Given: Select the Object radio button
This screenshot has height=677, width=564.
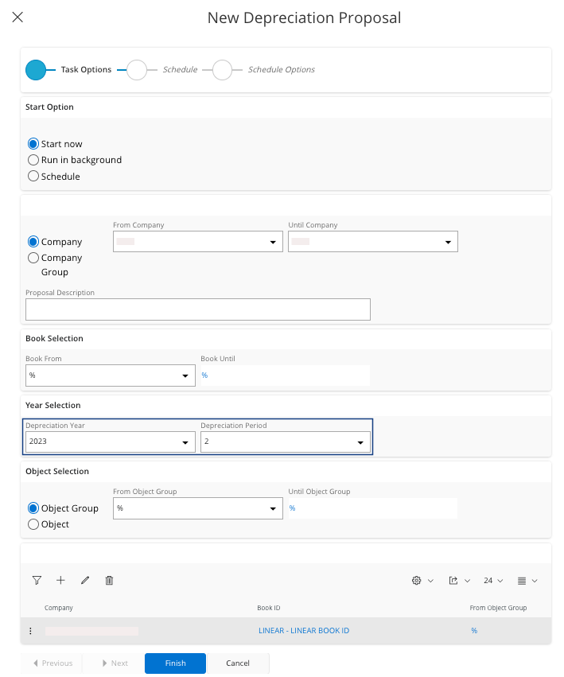Looking at the screenshot, I should point(33,524).
